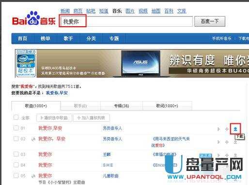Download the song in row 01
This screenshot has width=249, height=185.
235,129
